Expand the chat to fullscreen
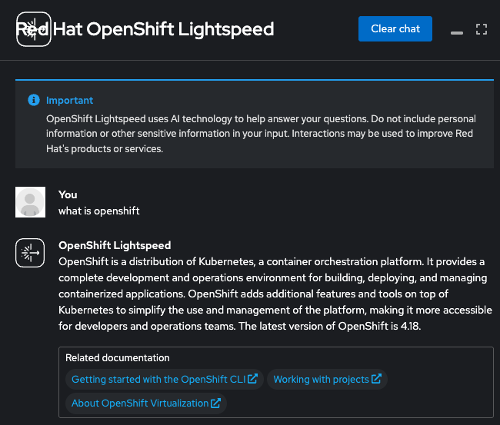Screen dimensions: 500x425 click(x=482, y=29)
